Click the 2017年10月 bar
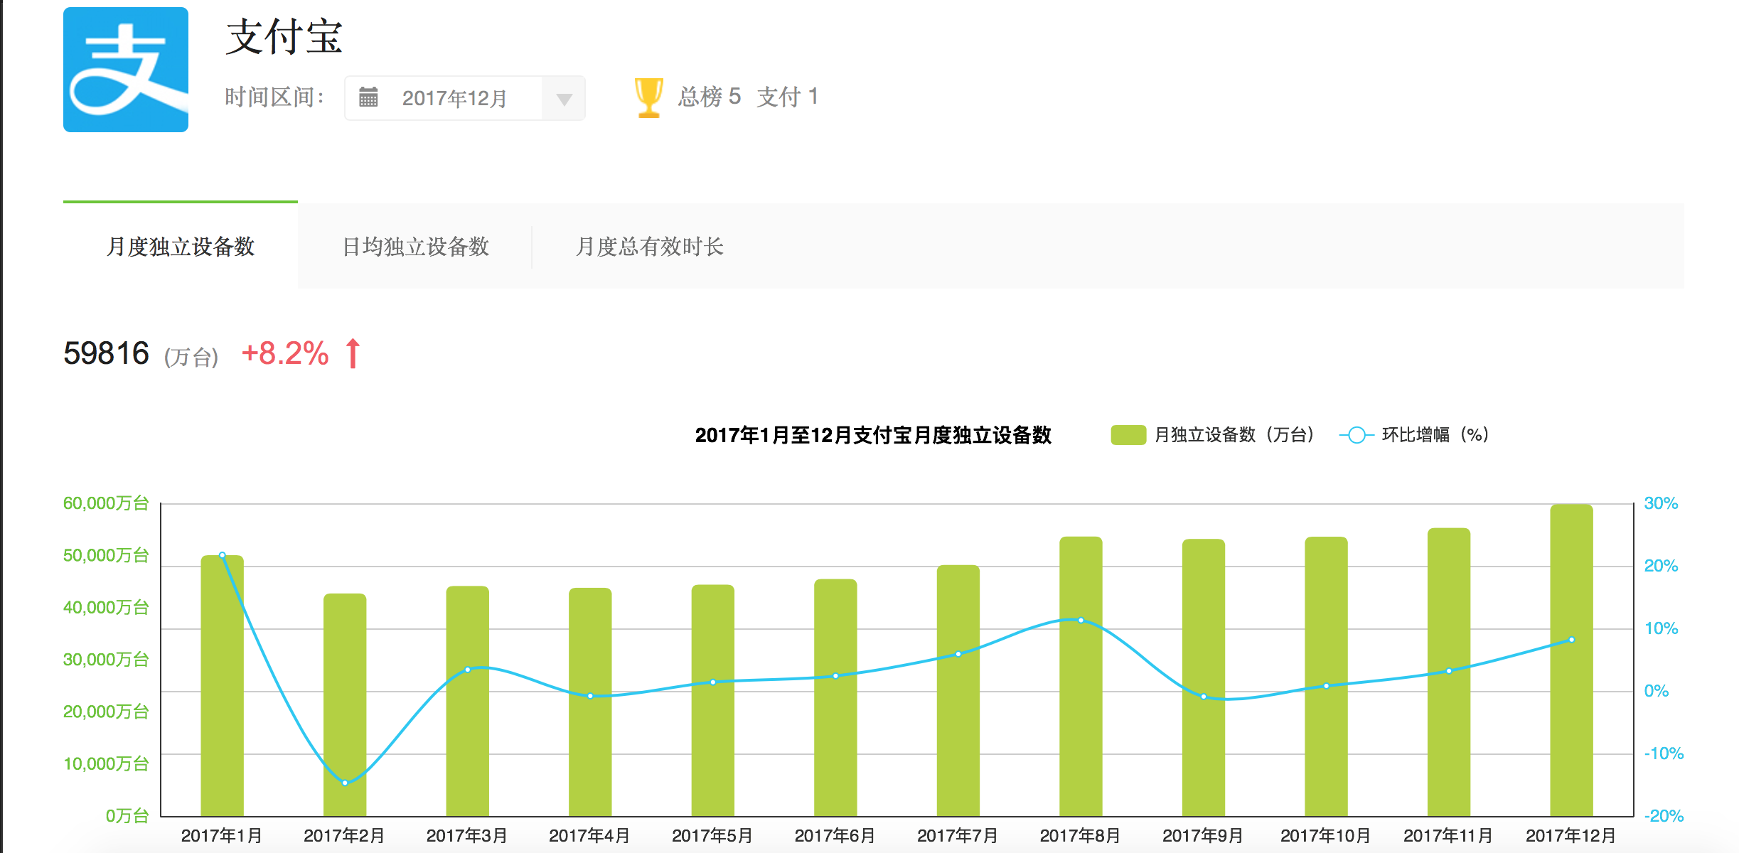This screenshot has height=853, width=1739. (x=1326, y=676)
